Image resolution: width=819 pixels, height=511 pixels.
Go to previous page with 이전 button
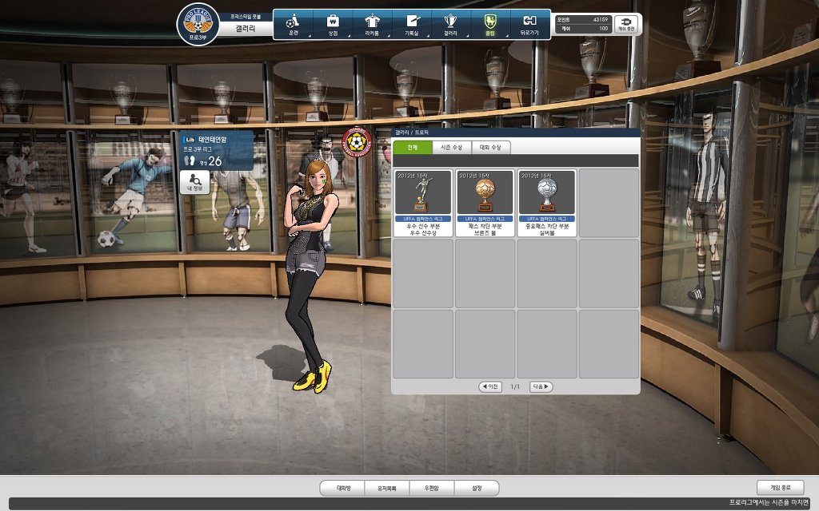(490, 386)
